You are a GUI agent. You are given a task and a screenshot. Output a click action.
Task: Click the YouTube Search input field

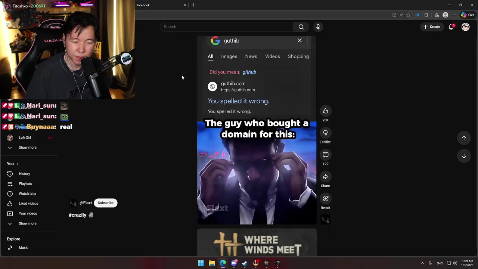coord(227,27)
